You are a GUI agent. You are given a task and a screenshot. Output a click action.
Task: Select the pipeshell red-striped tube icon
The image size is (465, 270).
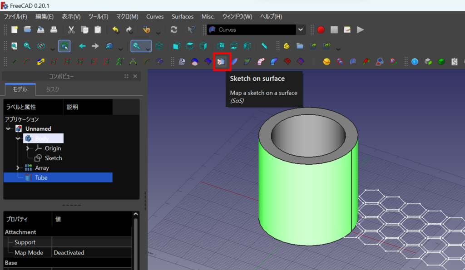pyautogui.click(x=261, y=62)
